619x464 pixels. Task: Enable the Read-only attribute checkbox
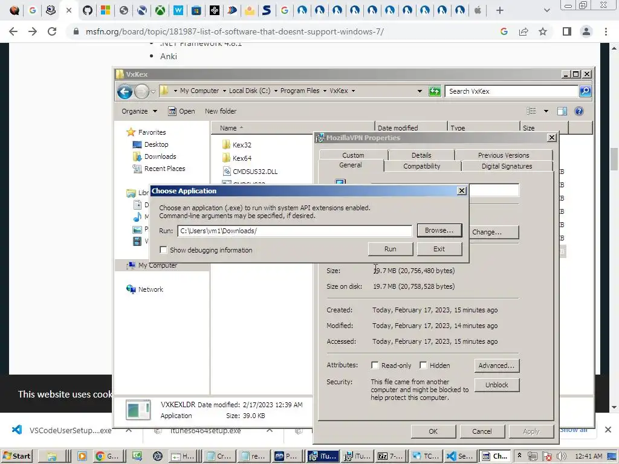click(x=375, y=366)
